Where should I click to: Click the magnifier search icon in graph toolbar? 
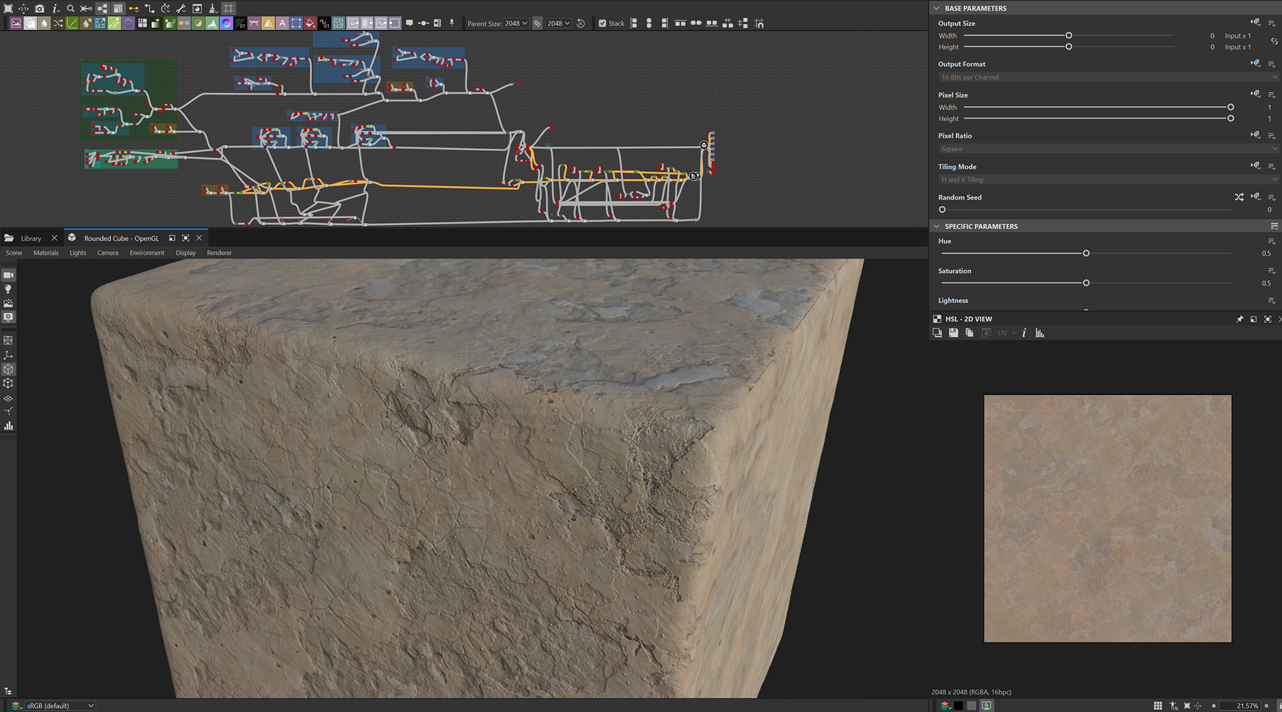click(70, 9)
